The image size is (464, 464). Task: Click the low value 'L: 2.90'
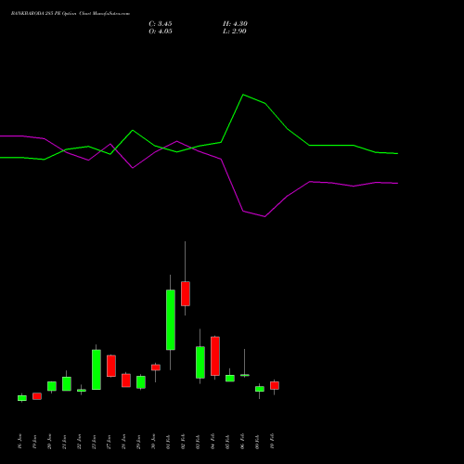[235, 32]
